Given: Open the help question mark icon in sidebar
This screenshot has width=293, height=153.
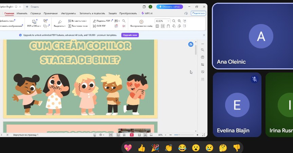Looking at the screenshot, I should tap(203, 57).
